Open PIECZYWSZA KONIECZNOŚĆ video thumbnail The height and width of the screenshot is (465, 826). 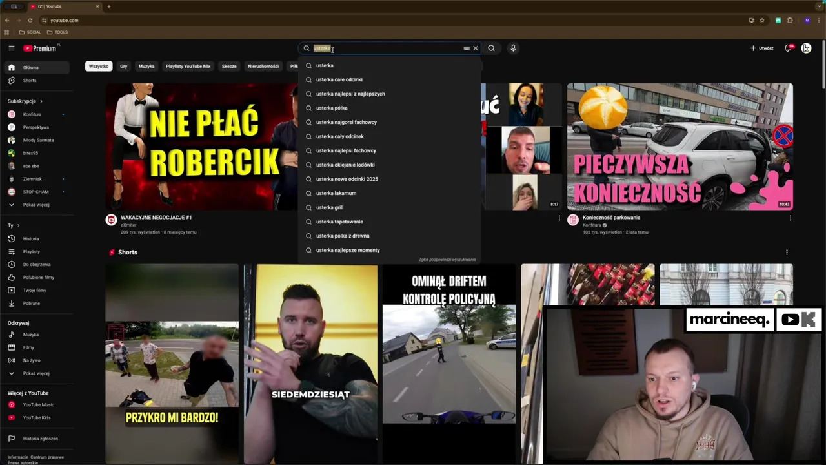pyautogui.click(x=680, y=146)
